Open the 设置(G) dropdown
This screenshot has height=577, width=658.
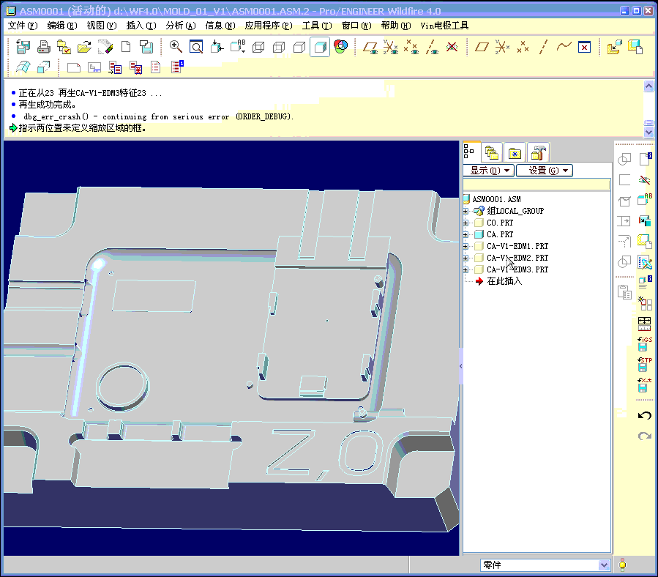(x=545, y=171)
